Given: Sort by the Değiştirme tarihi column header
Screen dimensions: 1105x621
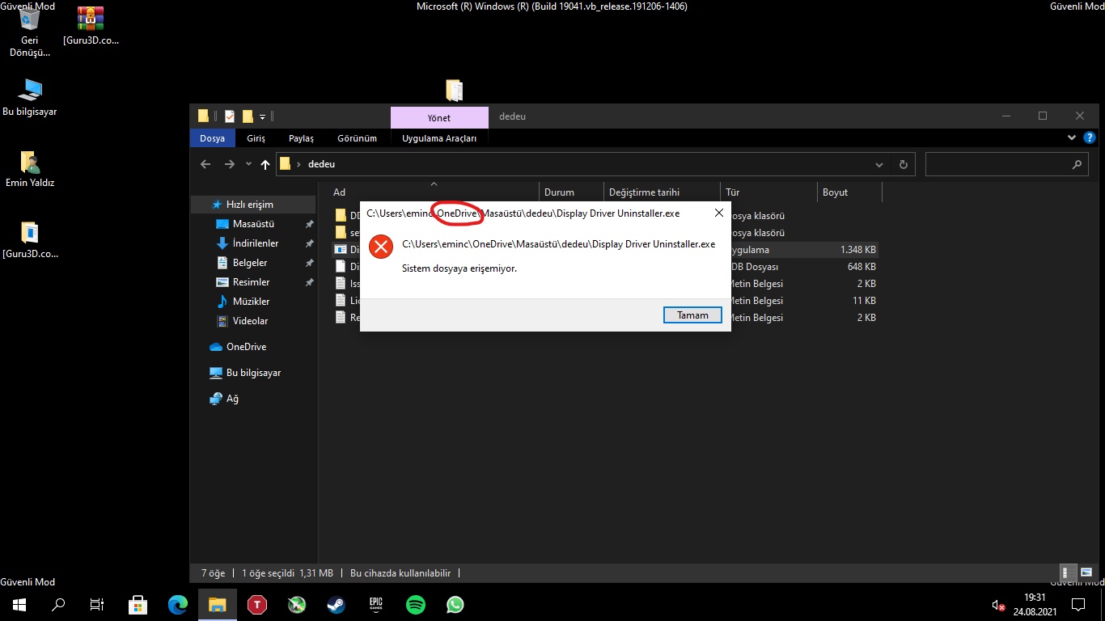Looking at the screenshot, I should [662, 192].
